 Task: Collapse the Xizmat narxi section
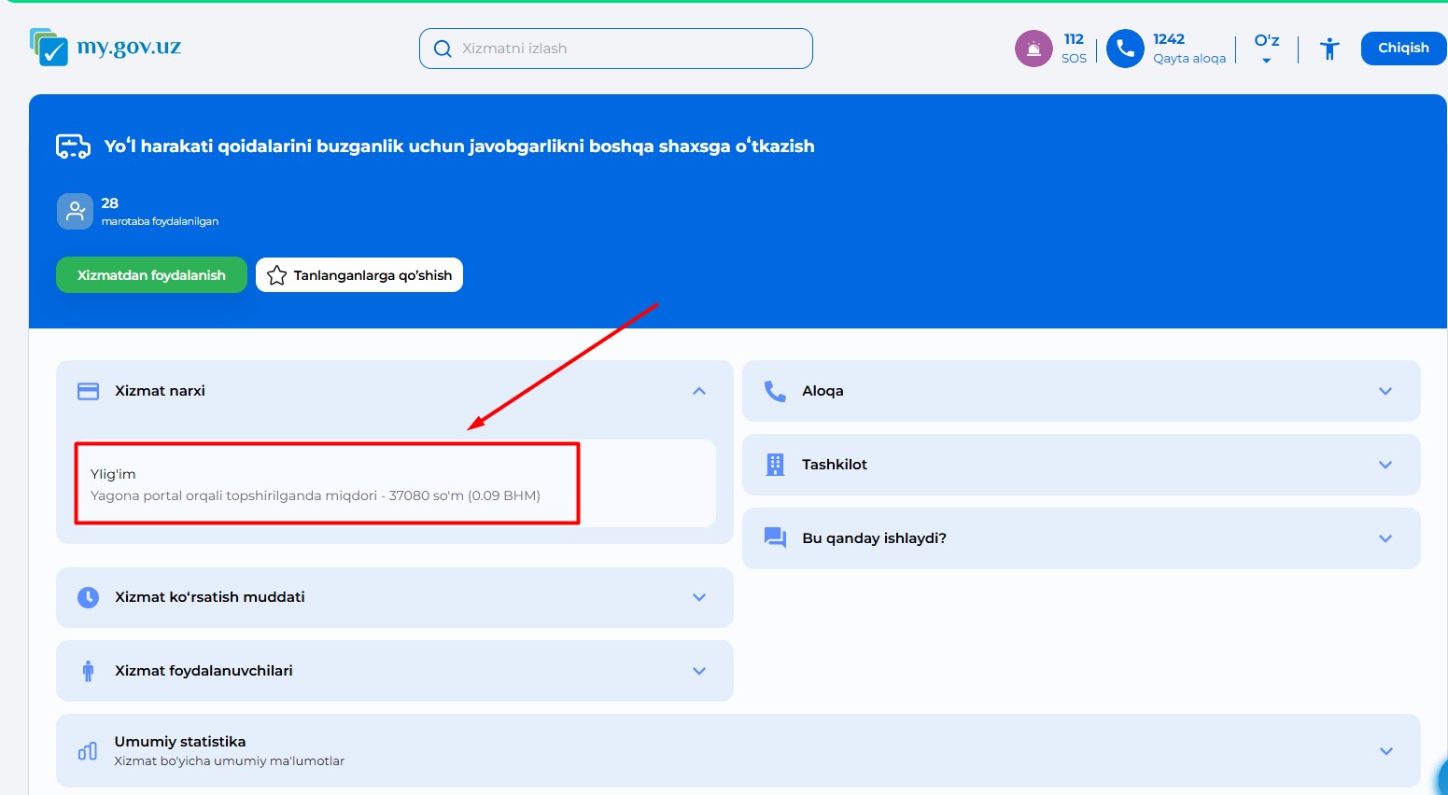(699, 391)
